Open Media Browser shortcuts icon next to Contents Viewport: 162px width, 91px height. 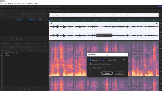pos(32,47)
